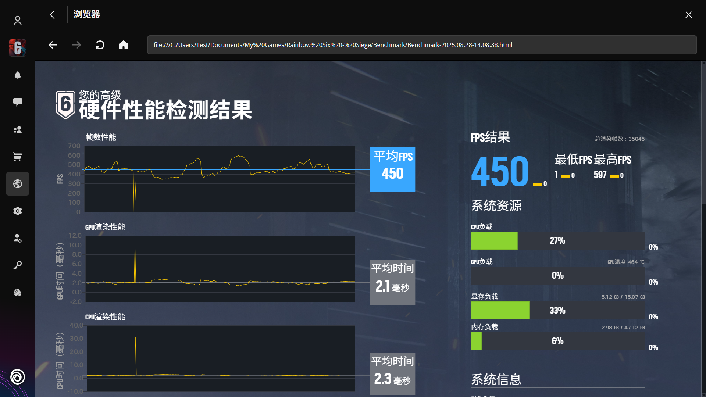Open the chat bubble icon
Screen dimensions: 706x397
18,102
